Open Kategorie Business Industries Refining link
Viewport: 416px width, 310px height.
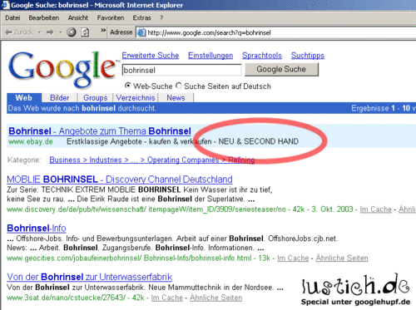(152, 160)
